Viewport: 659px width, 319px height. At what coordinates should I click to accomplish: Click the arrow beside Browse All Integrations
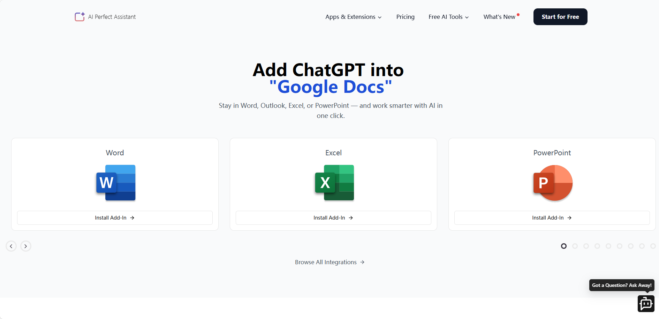click(362, 262)
